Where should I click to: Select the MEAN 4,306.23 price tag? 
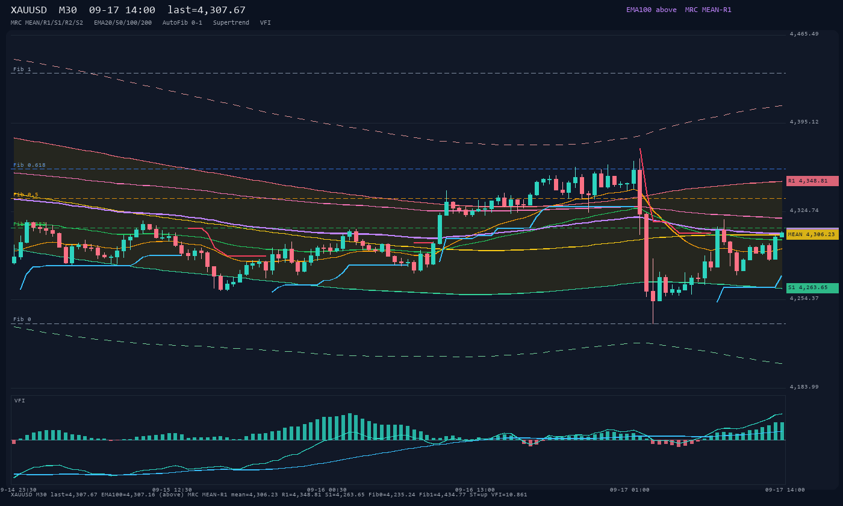[x=812, y=234]
